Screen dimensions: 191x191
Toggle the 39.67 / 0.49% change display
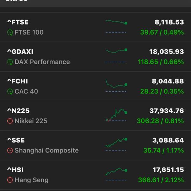162,32
